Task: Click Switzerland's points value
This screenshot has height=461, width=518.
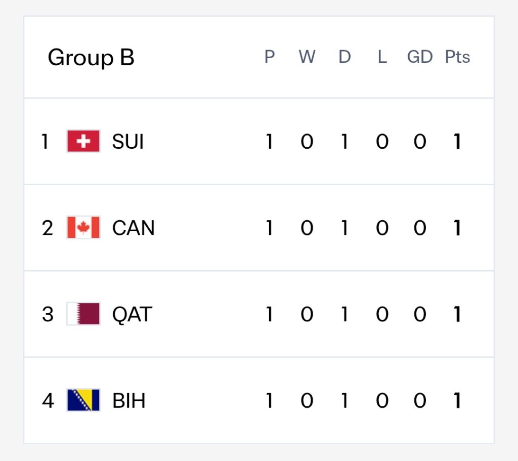Action: [457, 142]
